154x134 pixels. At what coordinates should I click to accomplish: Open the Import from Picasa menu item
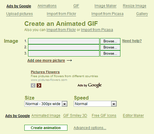(107, 14)
